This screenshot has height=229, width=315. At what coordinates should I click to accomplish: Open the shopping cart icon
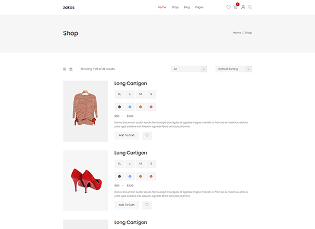[x=235, y=7]
